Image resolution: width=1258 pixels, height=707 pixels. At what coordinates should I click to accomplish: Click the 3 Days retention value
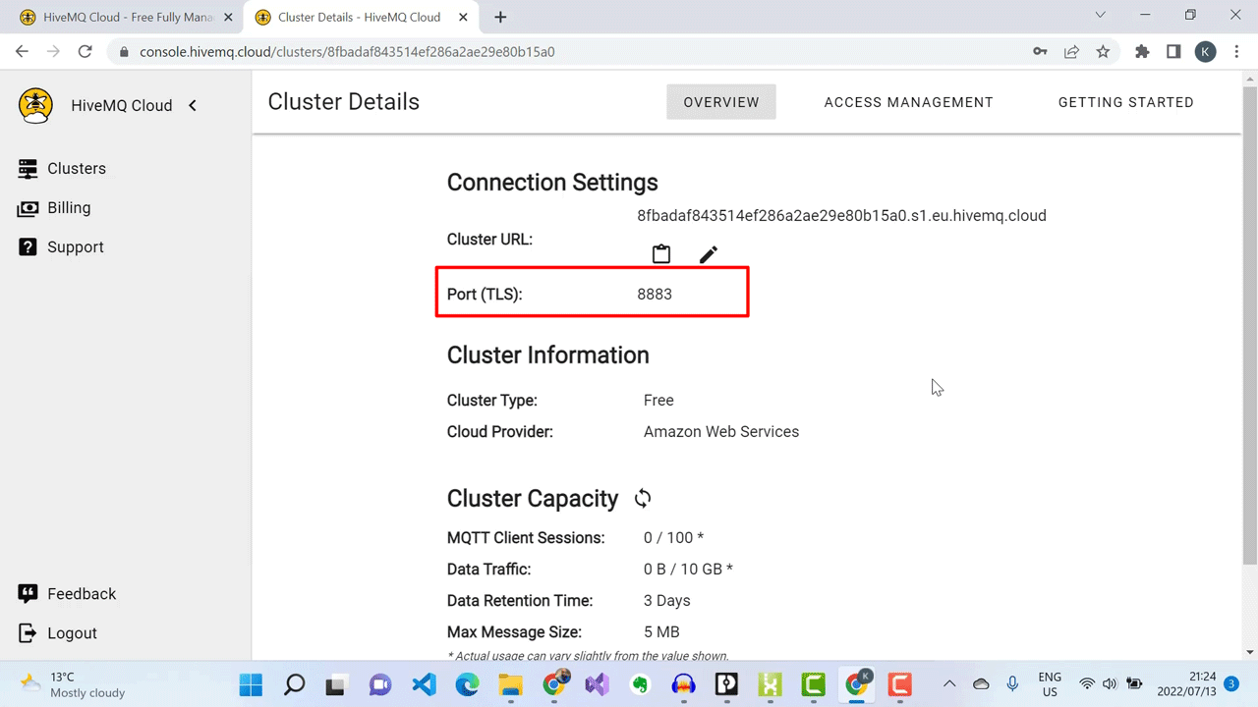pos(667,601)
